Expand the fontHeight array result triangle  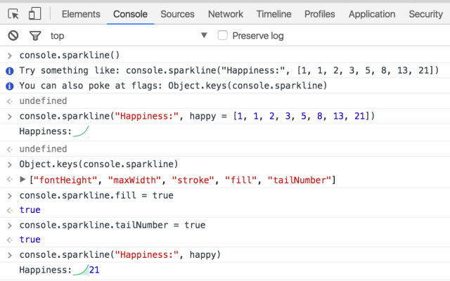(22, 180)
